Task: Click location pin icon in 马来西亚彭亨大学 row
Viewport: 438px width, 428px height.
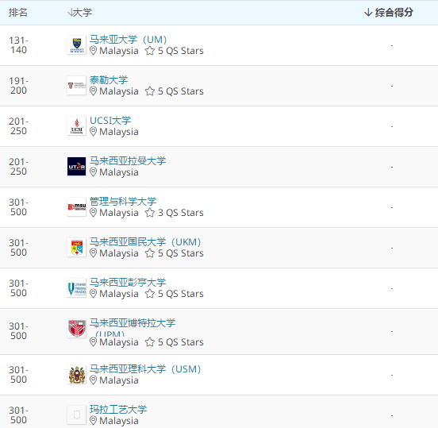Action: [x=94, y=294]
